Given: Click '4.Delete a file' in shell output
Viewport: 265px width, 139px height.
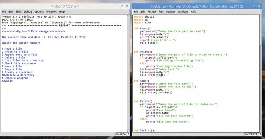Looking at the screenshot, I should pos(13,57).
